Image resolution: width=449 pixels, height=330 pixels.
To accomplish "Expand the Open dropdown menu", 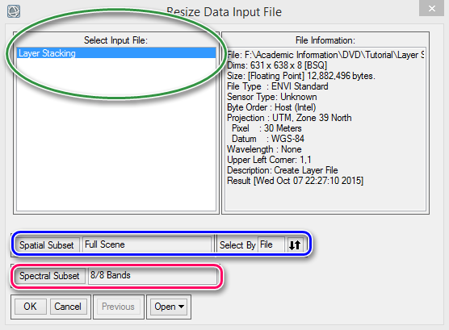I will [x=169, y=307].
